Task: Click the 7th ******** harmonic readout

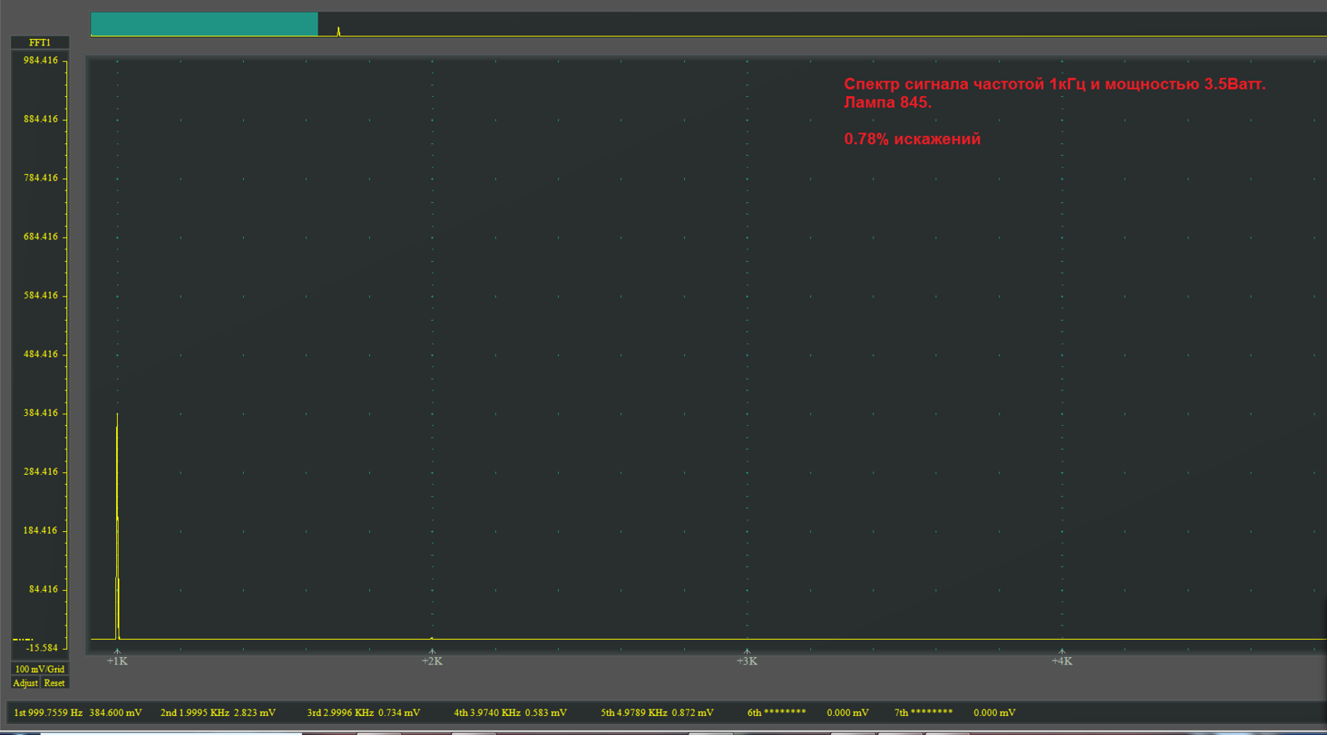Action: coord(923,713)
